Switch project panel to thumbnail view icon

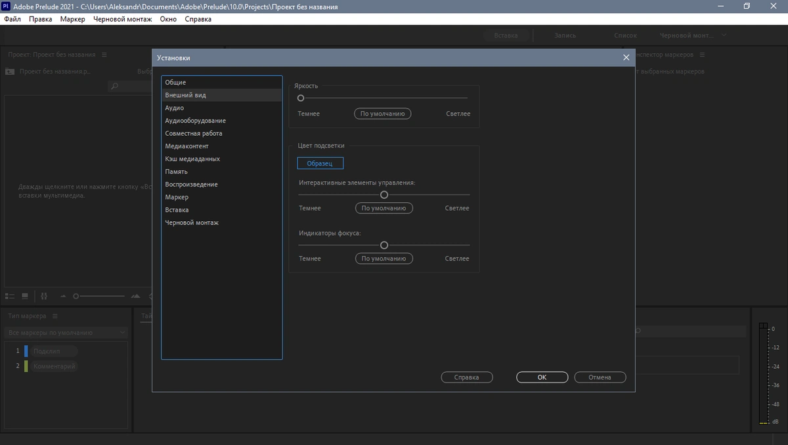[25, 296]
